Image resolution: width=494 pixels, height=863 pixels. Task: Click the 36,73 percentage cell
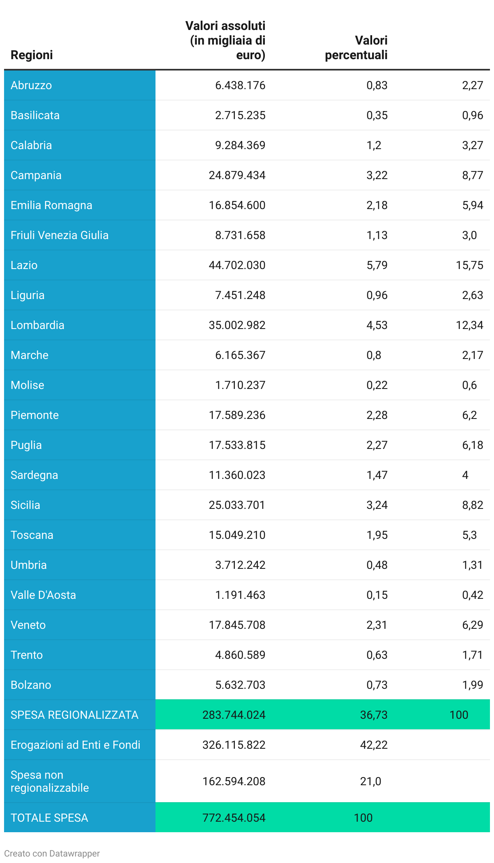374,715
